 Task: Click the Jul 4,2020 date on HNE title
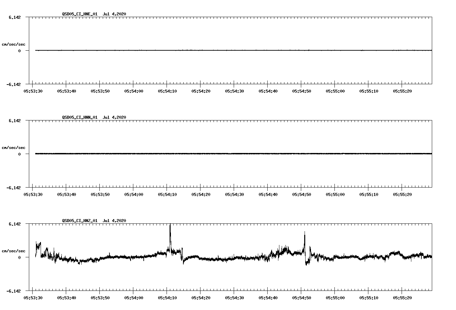pos(115,14)
